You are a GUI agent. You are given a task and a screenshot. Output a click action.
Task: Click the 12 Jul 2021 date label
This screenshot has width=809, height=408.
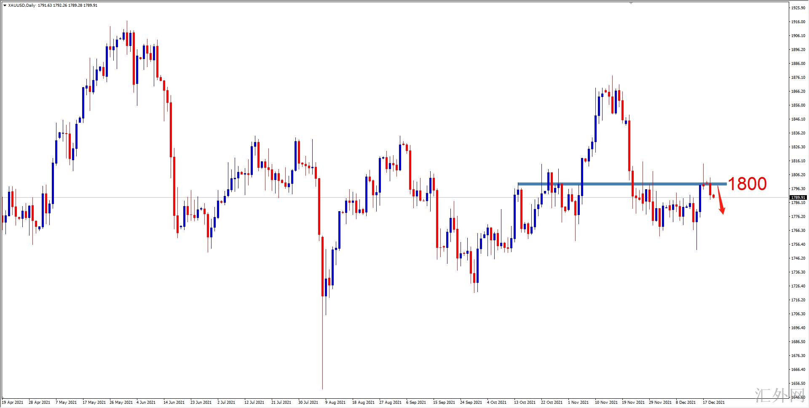click(254, 403)
